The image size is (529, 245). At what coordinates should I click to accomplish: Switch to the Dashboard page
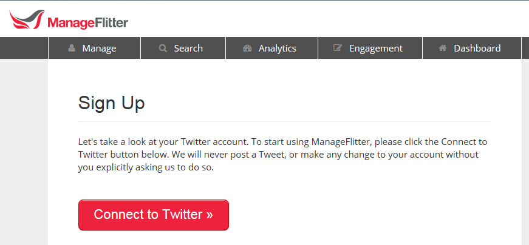472,48
